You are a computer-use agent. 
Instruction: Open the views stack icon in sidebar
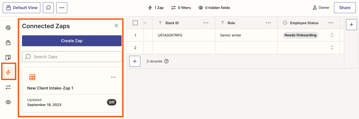(x=8, y=43)
